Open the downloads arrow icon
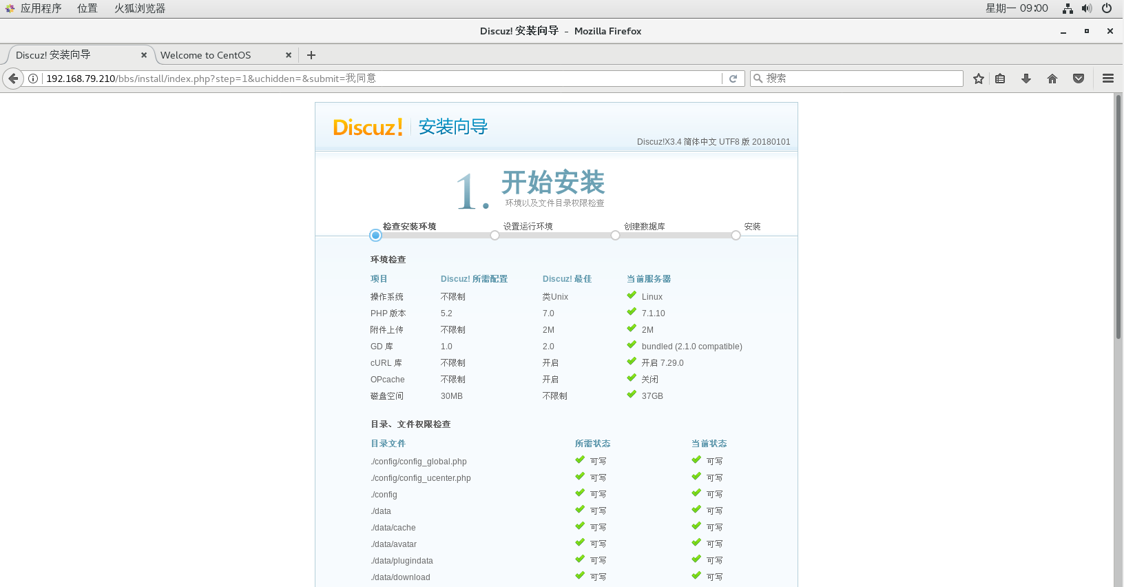The image size is (1124, 587). pyautogui.click(x=1026, y=79)
